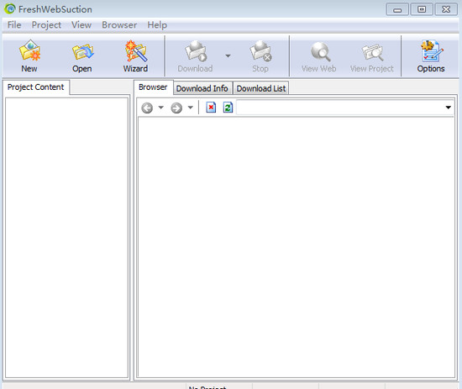
Task: Select the Project Content tab
Action: click(35, 87)
